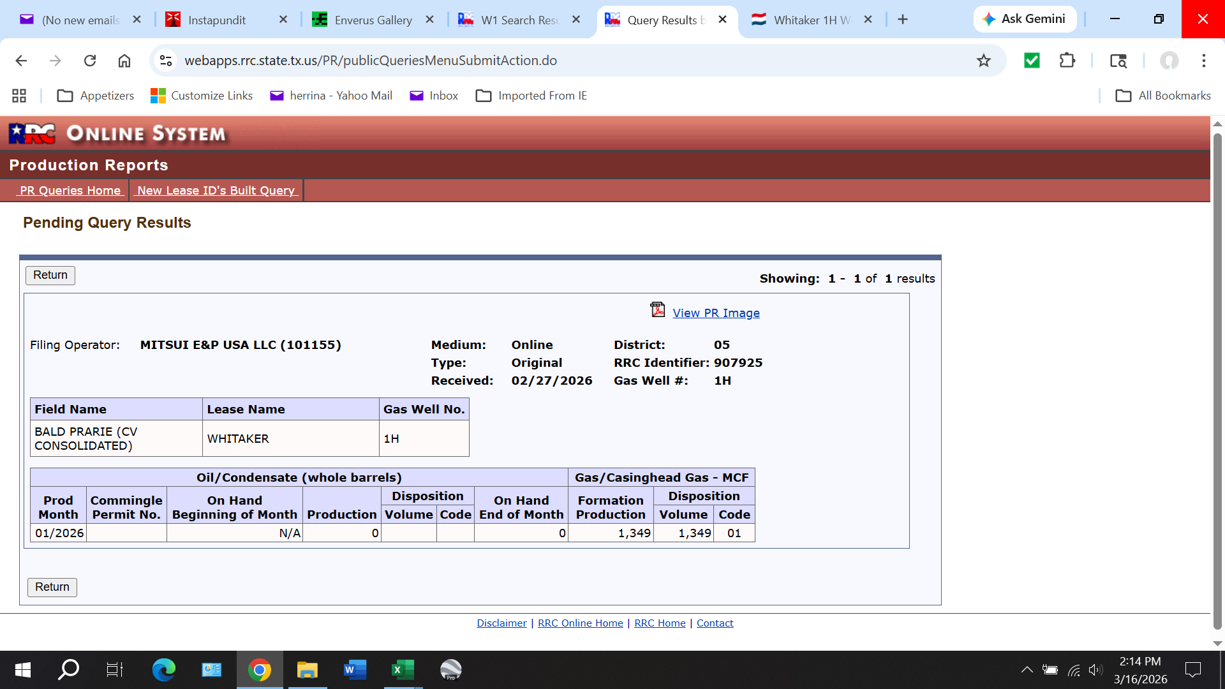Click the PDF icon beside View PR Image
Viewport: 1225px width, 689px height.
[x=657, y=310]
